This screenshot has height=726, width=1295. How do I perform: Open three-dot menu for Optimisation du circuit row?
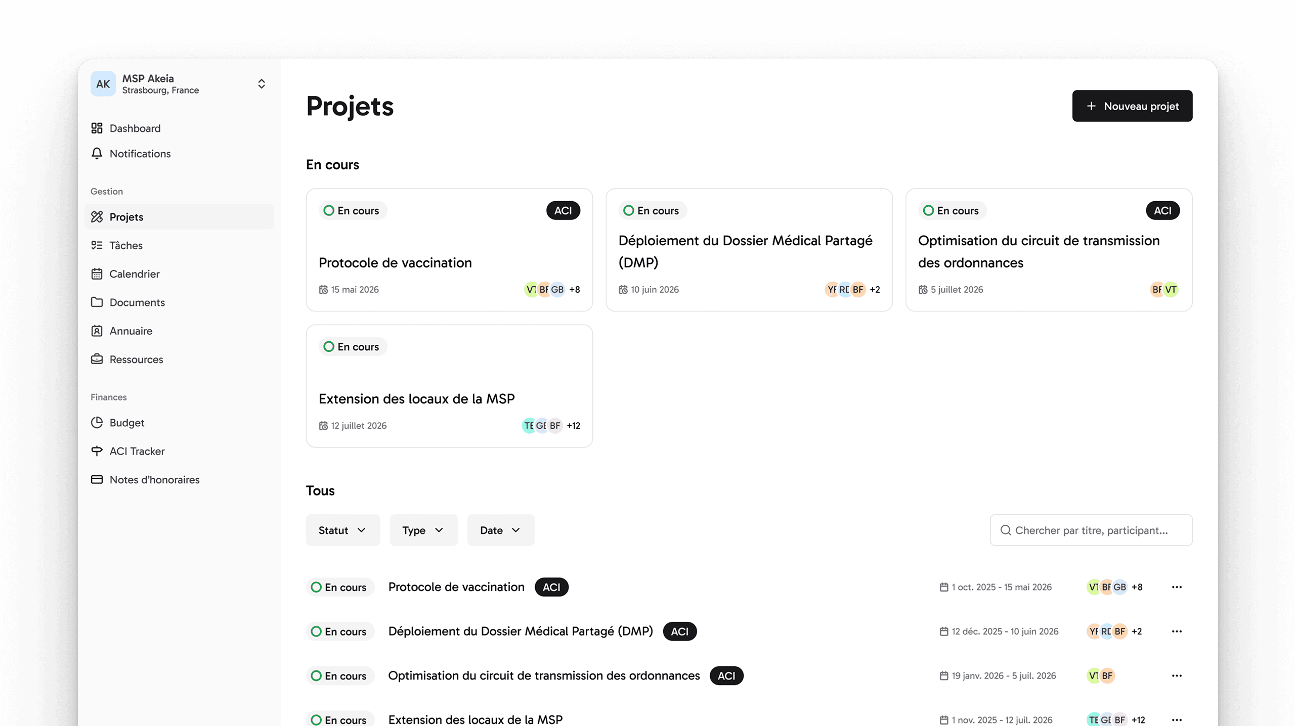click(1177, 676)
